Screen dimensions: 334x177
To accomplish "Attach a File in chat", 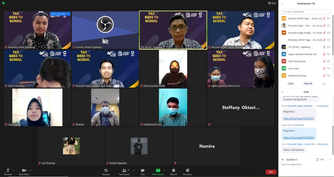I will [x=320, y=160].
